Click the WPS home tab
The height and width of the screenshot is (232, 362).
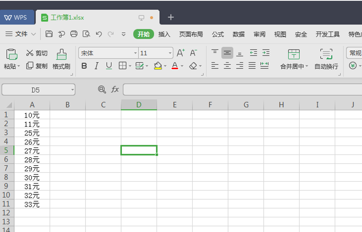17,17
